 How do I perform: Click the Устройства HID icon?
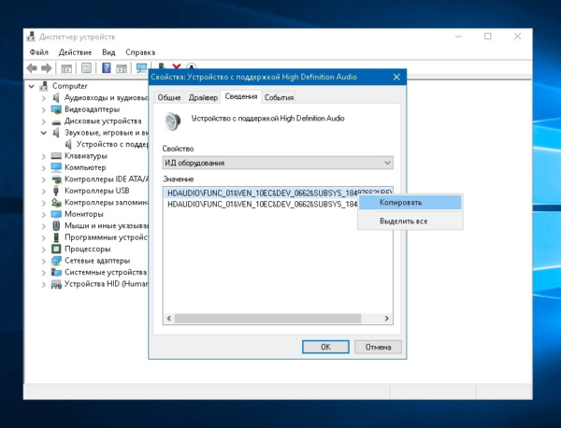click(x=56, y=284)
